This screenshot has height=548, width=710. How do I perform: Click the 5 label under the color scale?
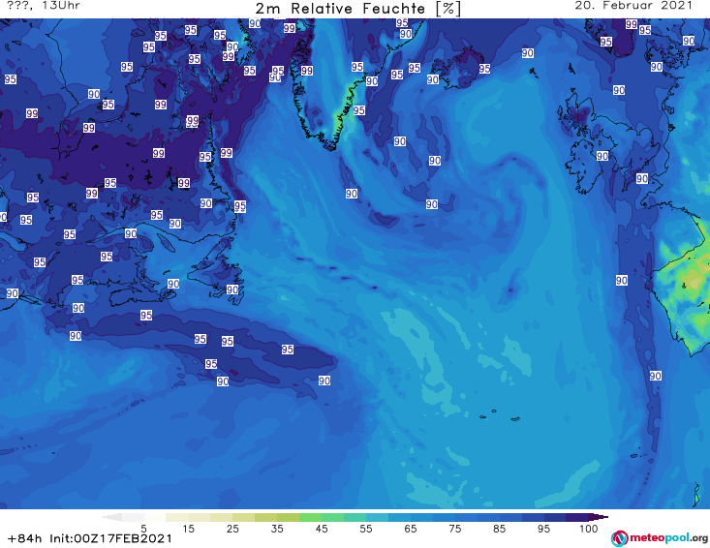pos(144,529)
